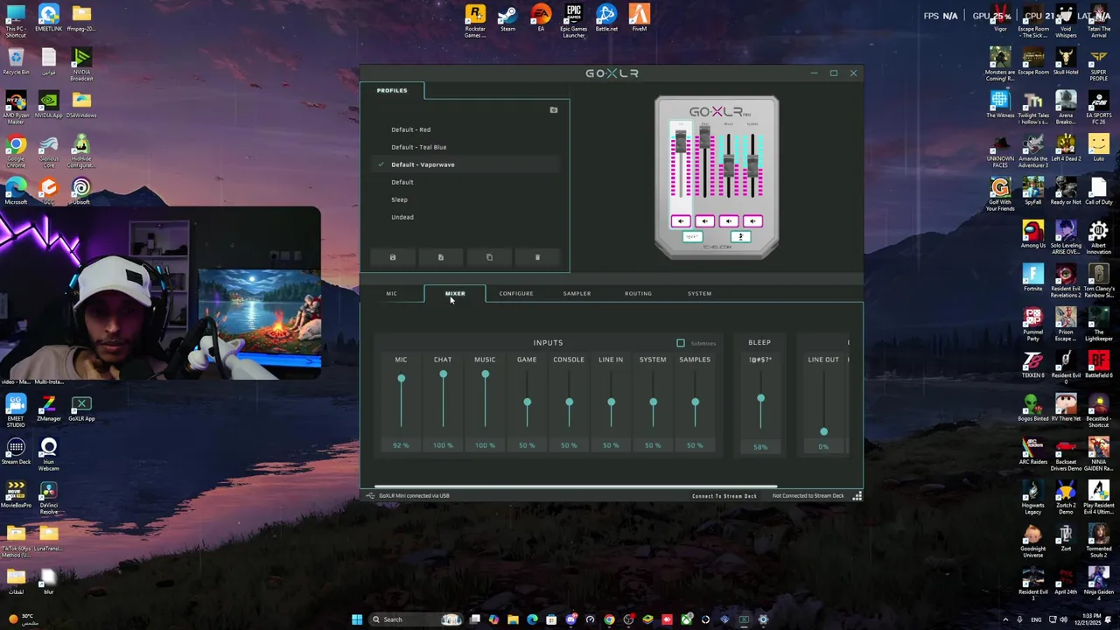Image resolution: width=1120 pixels, height=630 pixels.
Task: Open the Battle.net desktop shortcut
Action: pyautogui.click(x=606, y=19)
